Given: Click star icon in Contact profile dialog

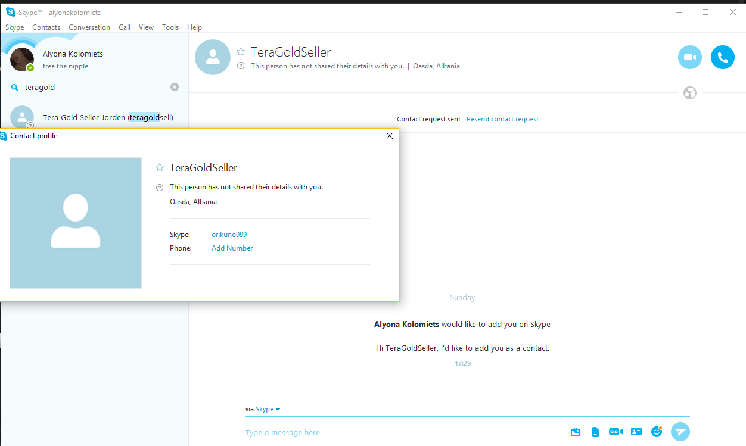Looking at the screenshot, I should (160, 167).
